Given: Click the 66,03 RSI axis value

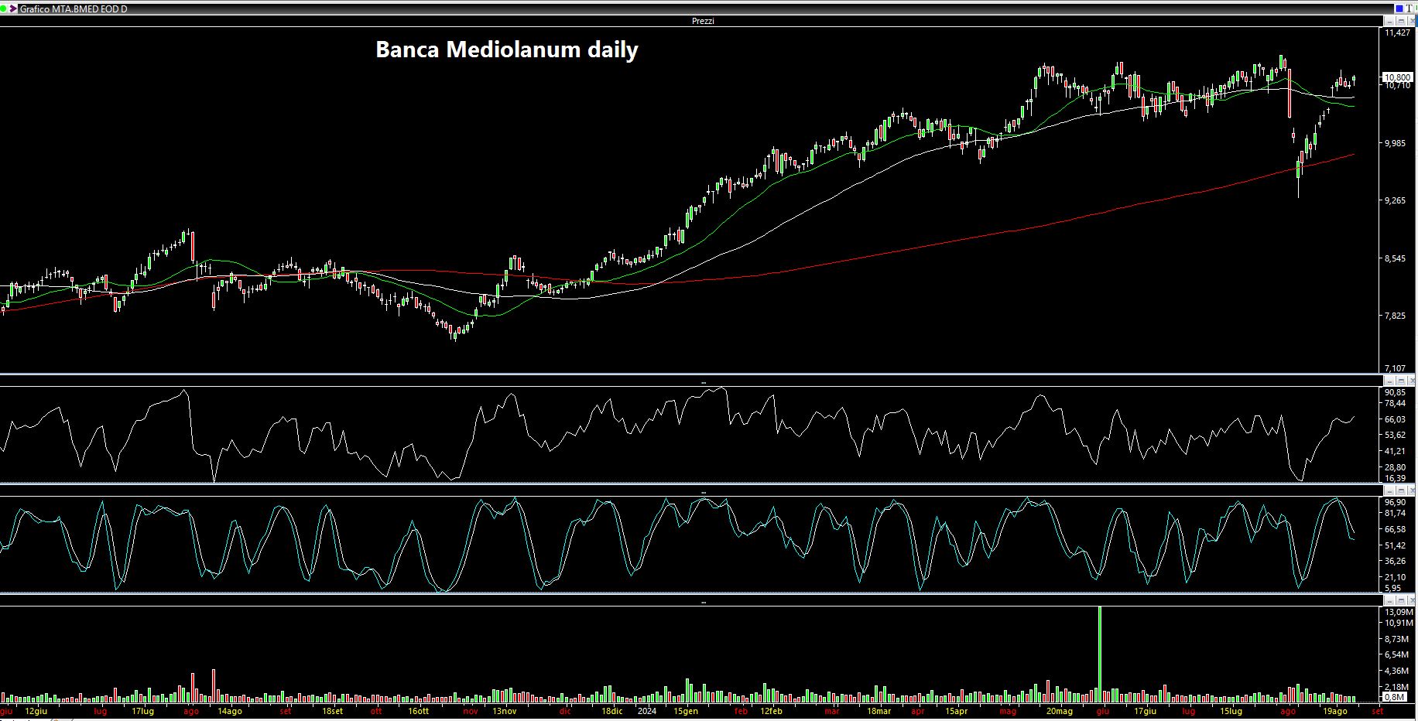Looking at the screenshot, I should pos(1396,419).
